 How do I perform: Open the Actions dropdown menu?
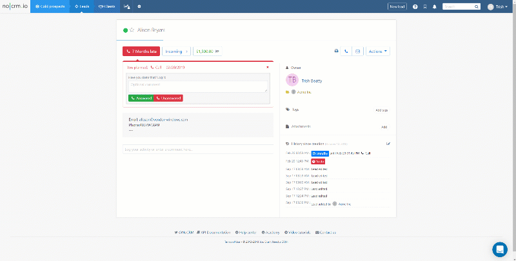(x=378, y=51)
